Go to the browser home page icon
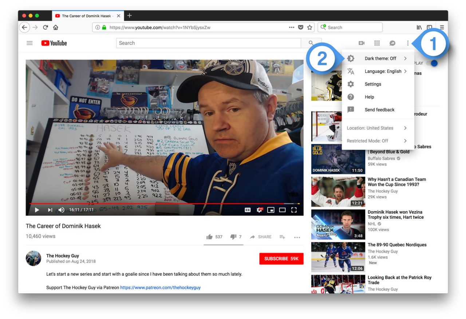The image size is (466, 319). (56, 27)
